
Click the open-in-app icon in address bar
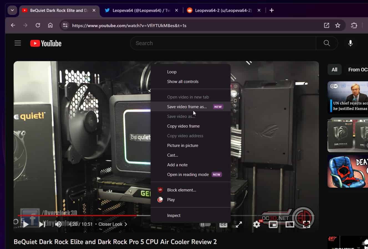tap(326, 25)
